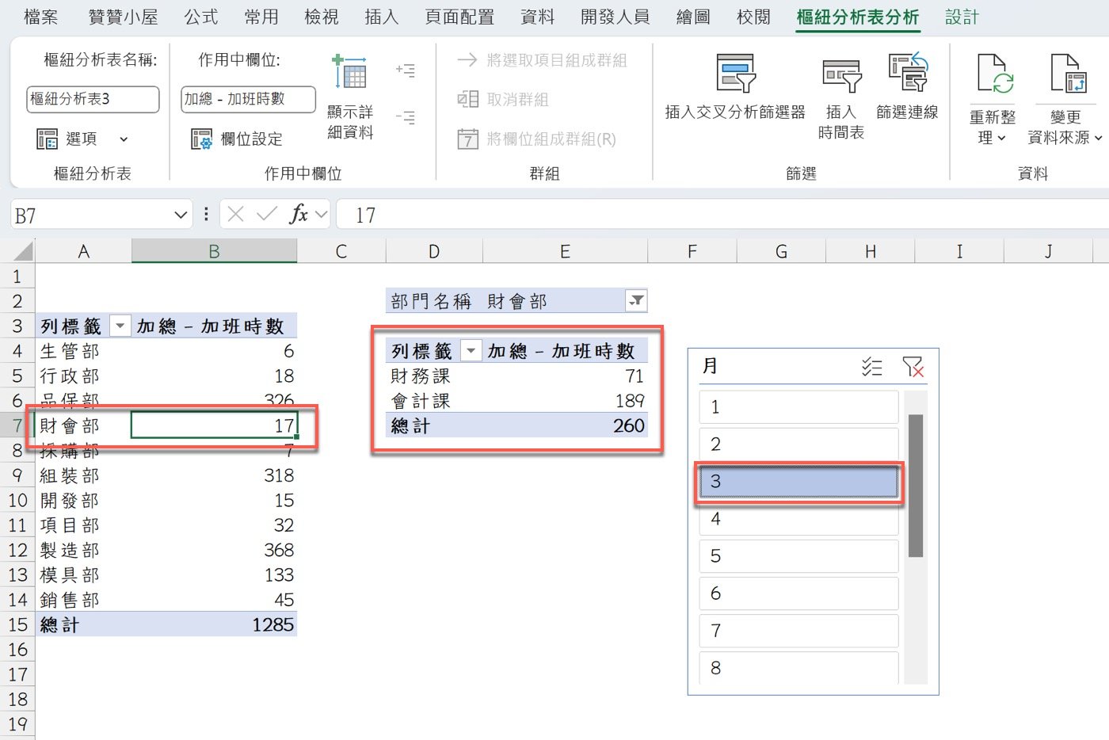The height and width of the screenshot is (740, 1109).
Task: Expand the Name Box dropdown arrow
Action: [x=181, y=215]
